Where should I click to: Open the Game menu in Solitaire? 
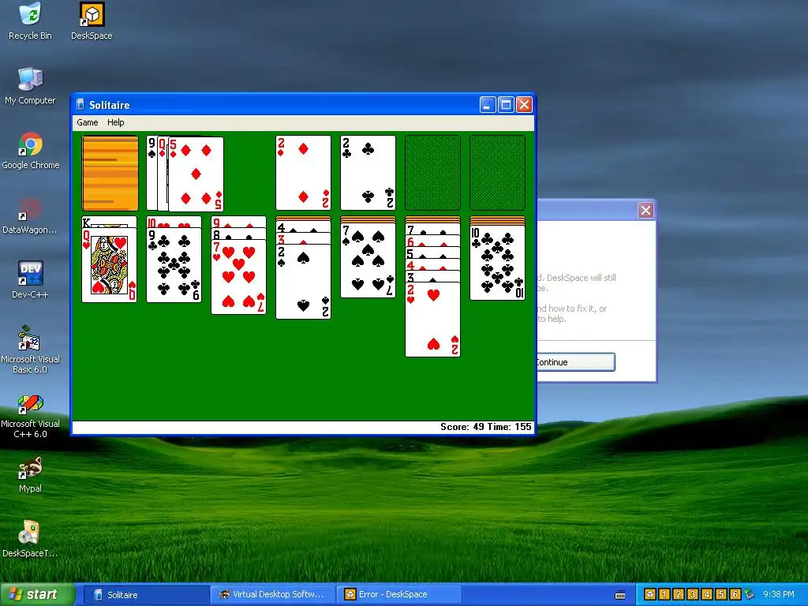pos(87,122)
